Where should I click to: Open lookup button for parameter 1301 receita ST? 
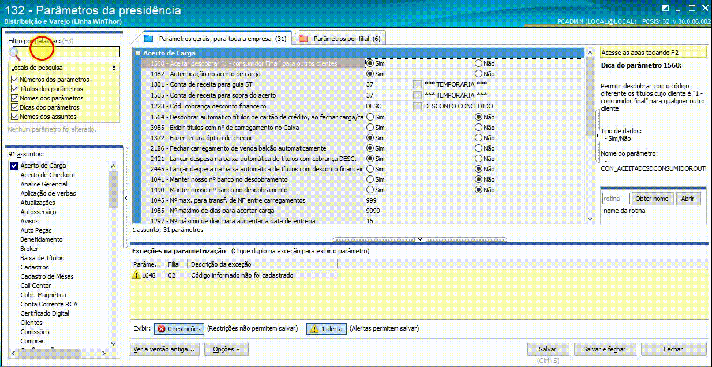[417, 85]
